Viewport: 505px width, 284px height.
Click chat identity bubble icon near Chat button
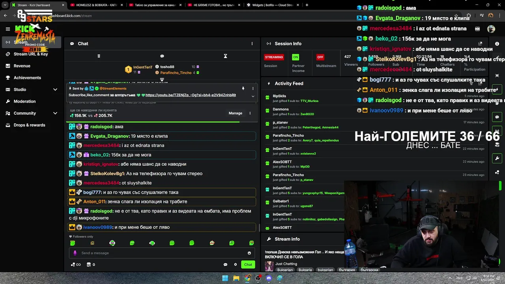tap(225, 265)
